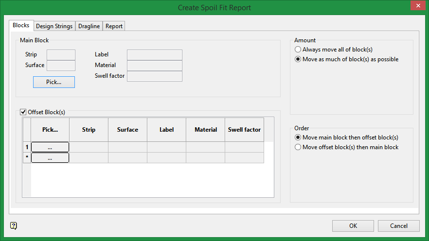Switch to the Design Strings tab
This screenshot has height=241, width=429.
54,26
